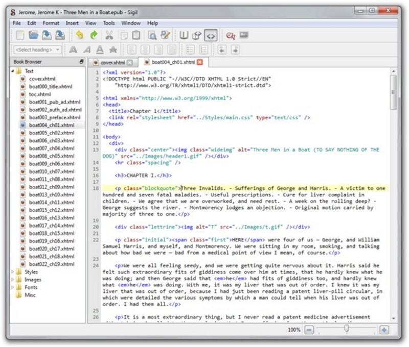The height and width of the screenshot is (347, 409).
Task: Select the boat004_ch01.xhtml tab
Action: click(x=173, y=62)
